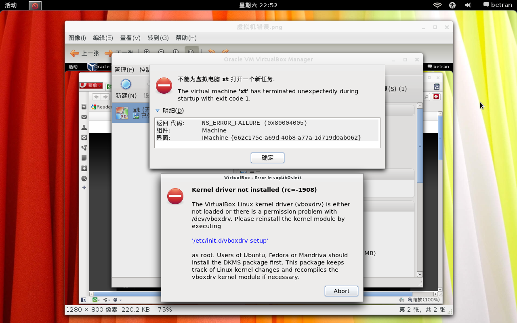Screen dimensions: 517x323
Task: Click the red stop icon in the Kernel driver dialog
Action: pyautogui.click(x=175, y=197)
